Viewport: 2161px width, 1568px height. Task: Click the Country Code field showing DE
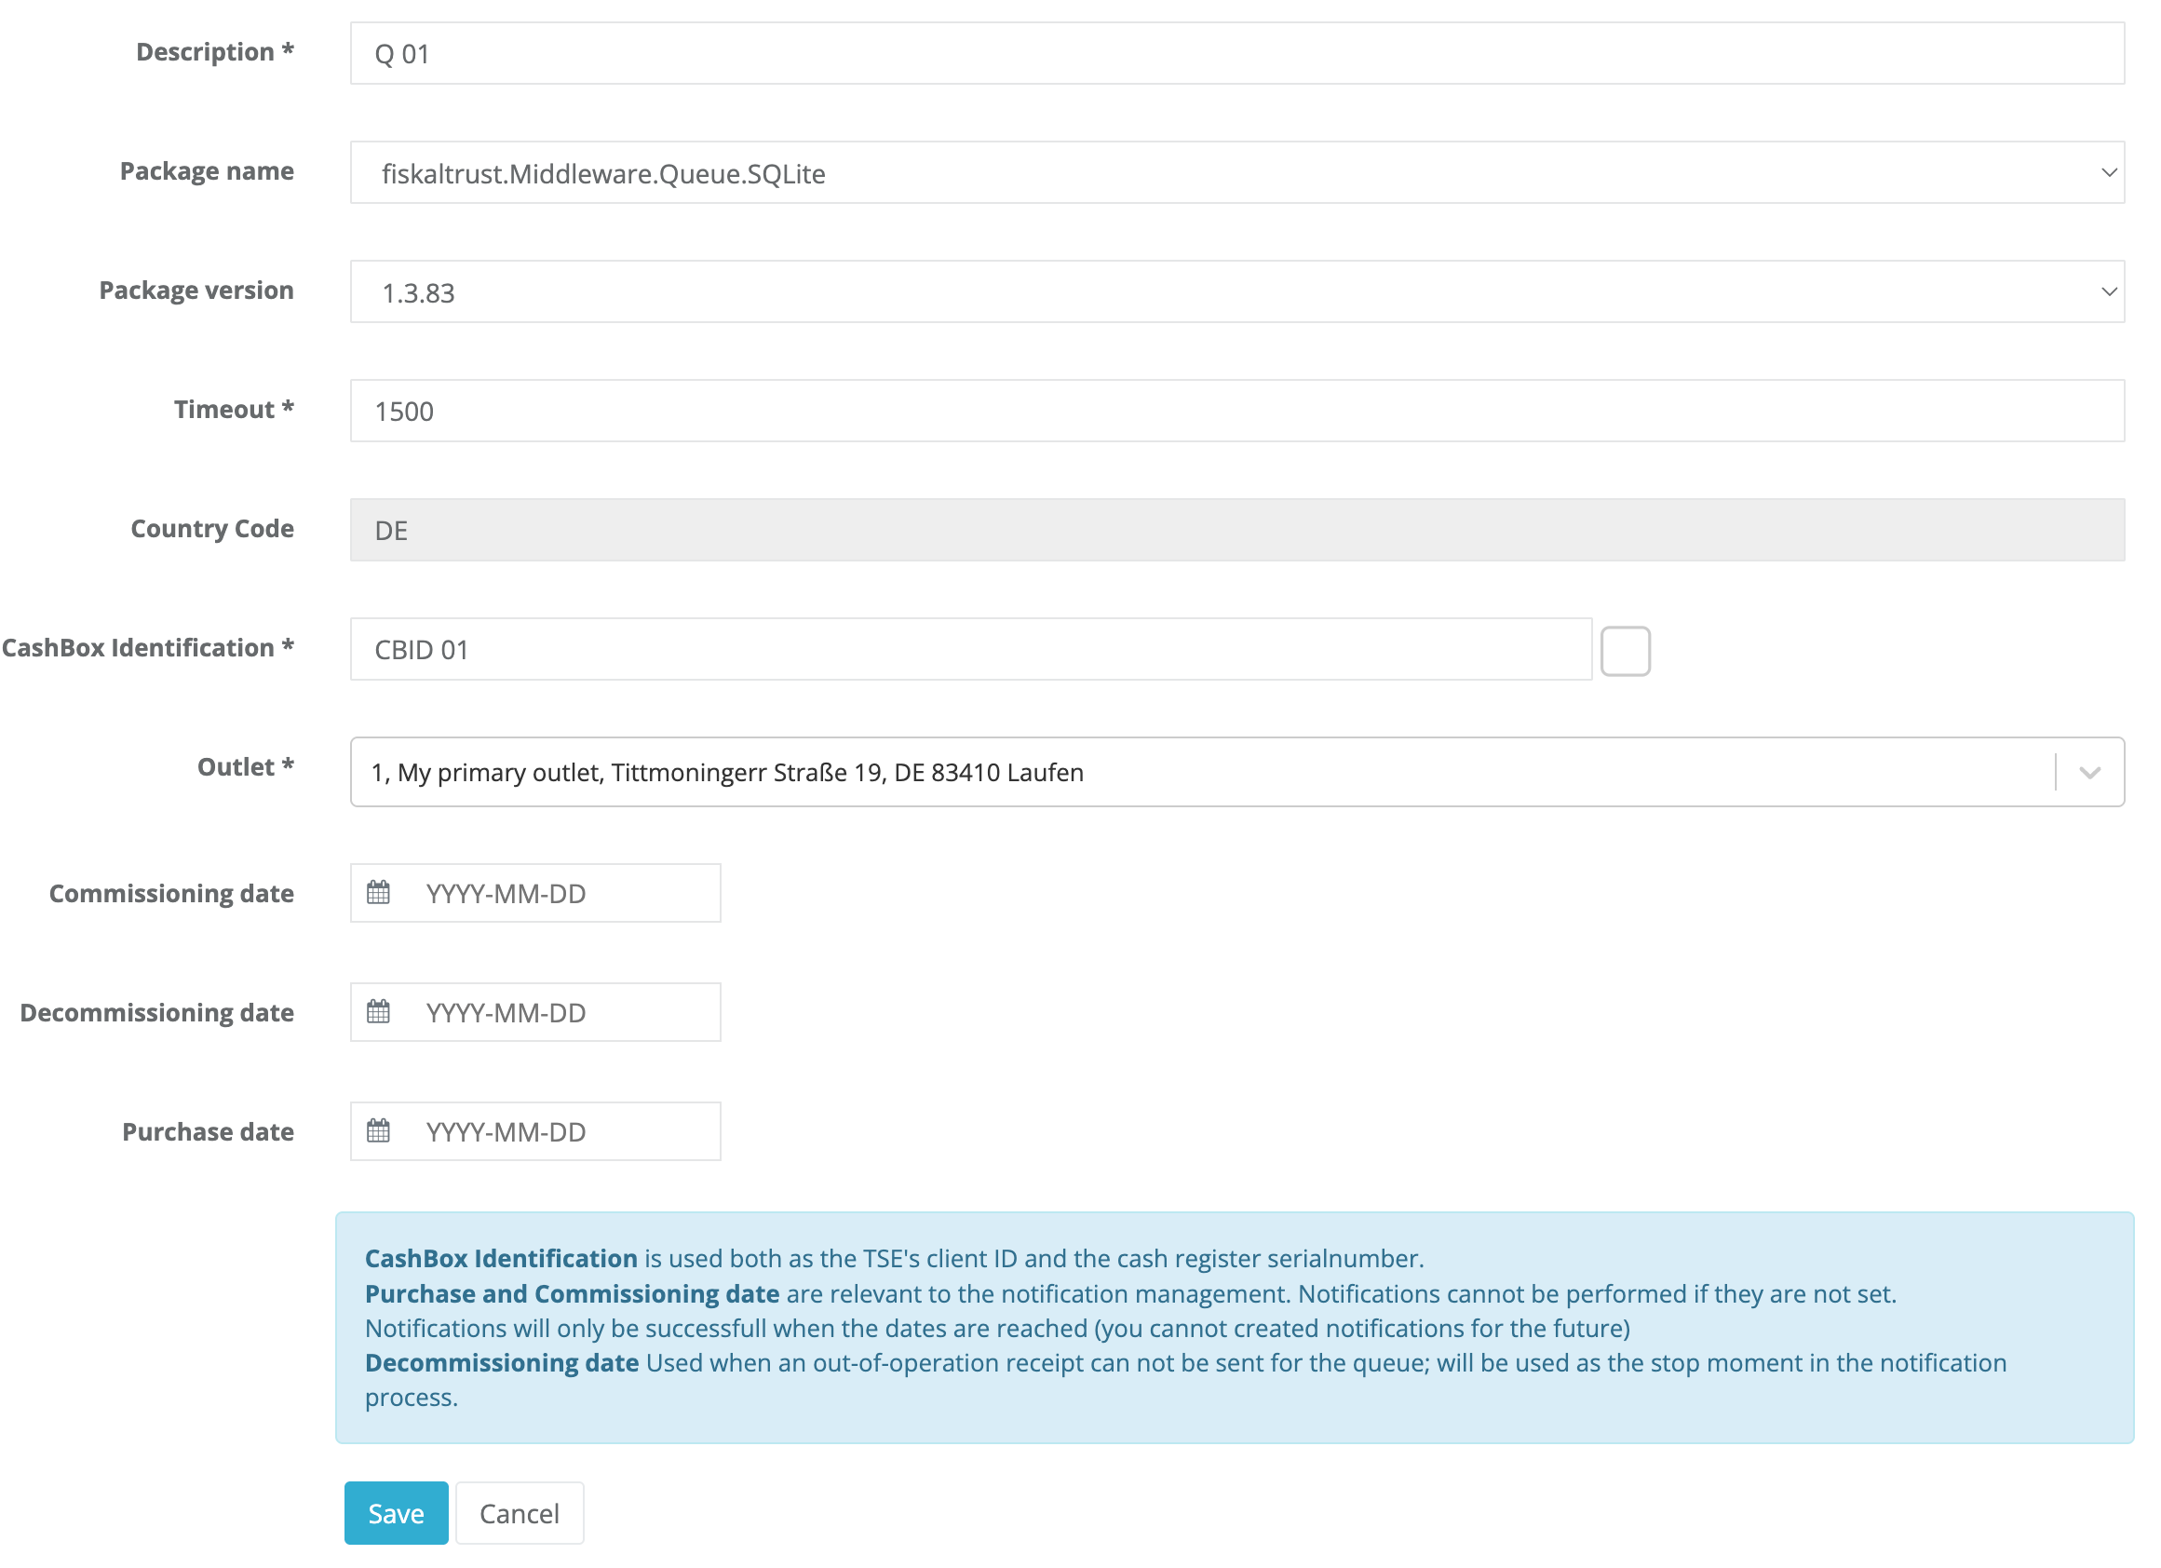(1236, 530)
